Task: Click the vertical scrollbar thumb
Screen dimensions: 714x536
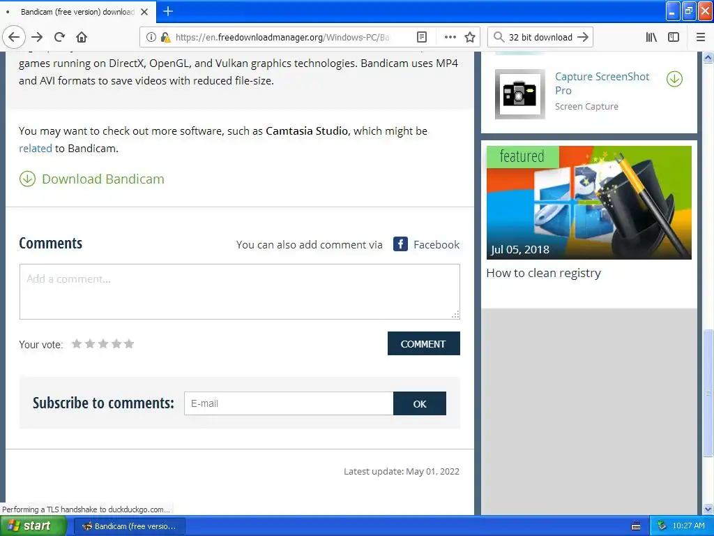Action: tap(708, 392)
